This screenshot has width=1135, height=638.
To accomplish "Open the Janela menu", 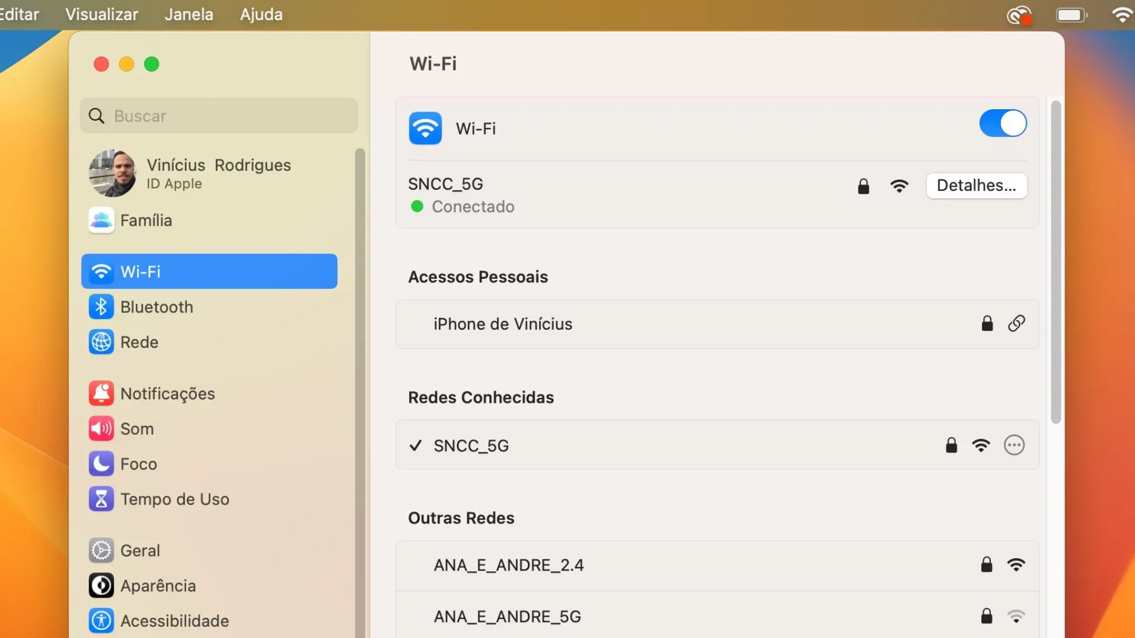I will click(x=188, y=14).
